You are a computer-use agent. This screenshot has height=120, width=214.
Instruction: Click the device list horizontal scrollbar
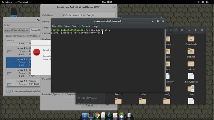point(23,87)
